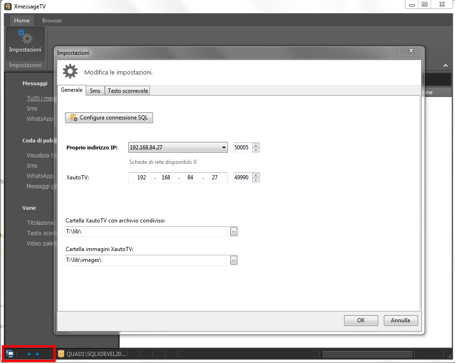
Task: Click the XmessageTV application icon in title bar
Action: [8, 7]
